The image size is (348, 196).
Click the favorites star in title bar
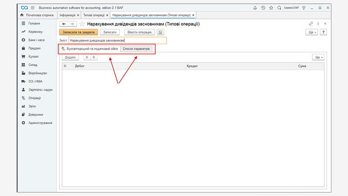271,8
